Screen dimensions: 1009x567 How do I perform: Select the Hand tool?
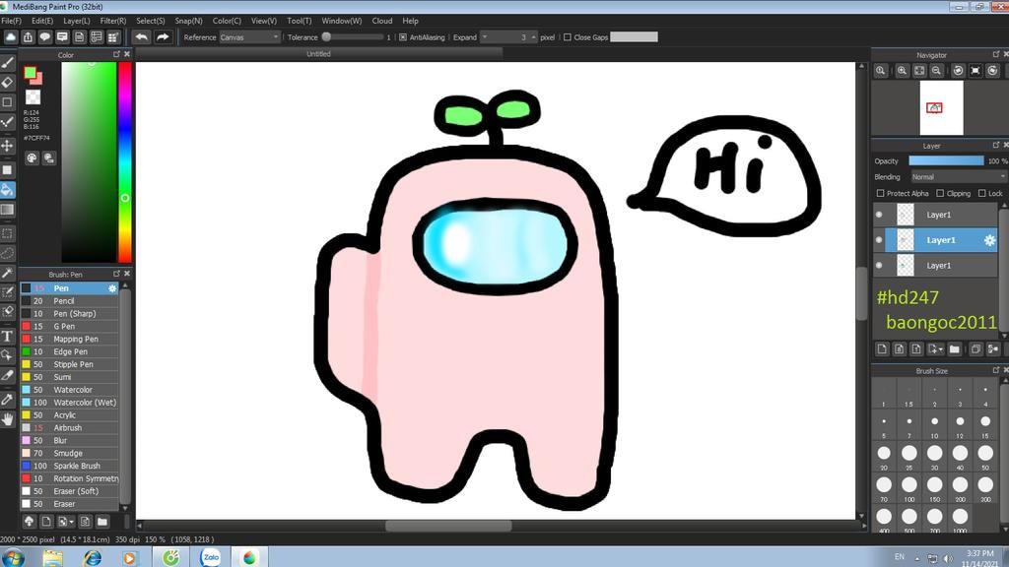click(8, 419)
